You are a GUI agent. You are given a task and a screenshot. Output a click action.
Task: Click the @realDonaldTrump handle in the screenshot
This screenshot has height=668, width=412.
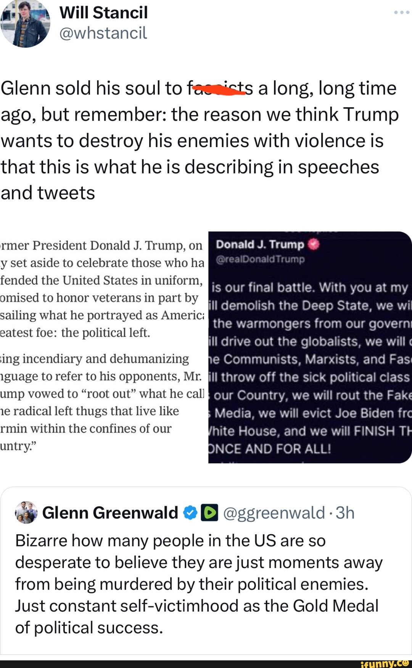pos(260,259)
